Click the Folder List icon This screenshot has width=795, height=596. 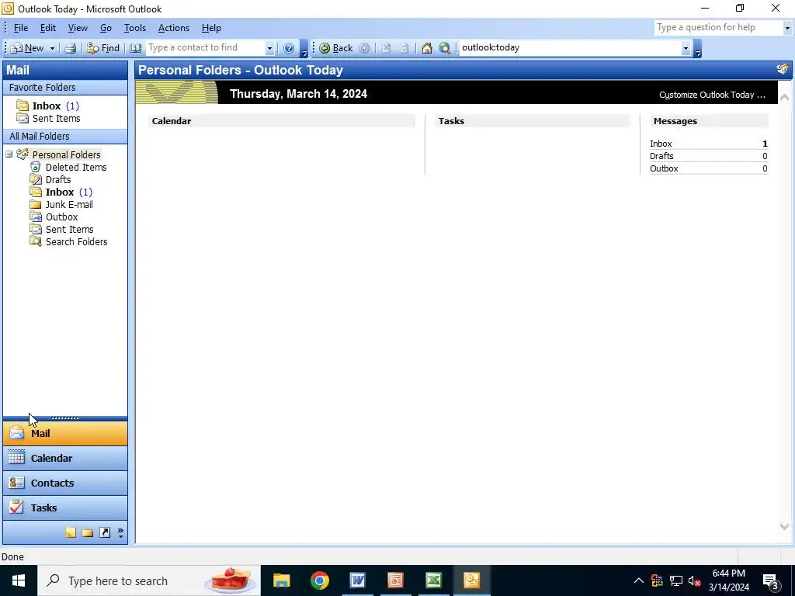[x=87, y=532]
